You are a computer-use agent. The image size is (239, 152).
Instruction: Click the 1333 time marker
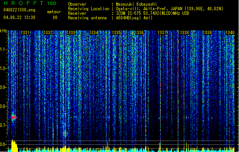pyautogui.click(x=71, y=33)
